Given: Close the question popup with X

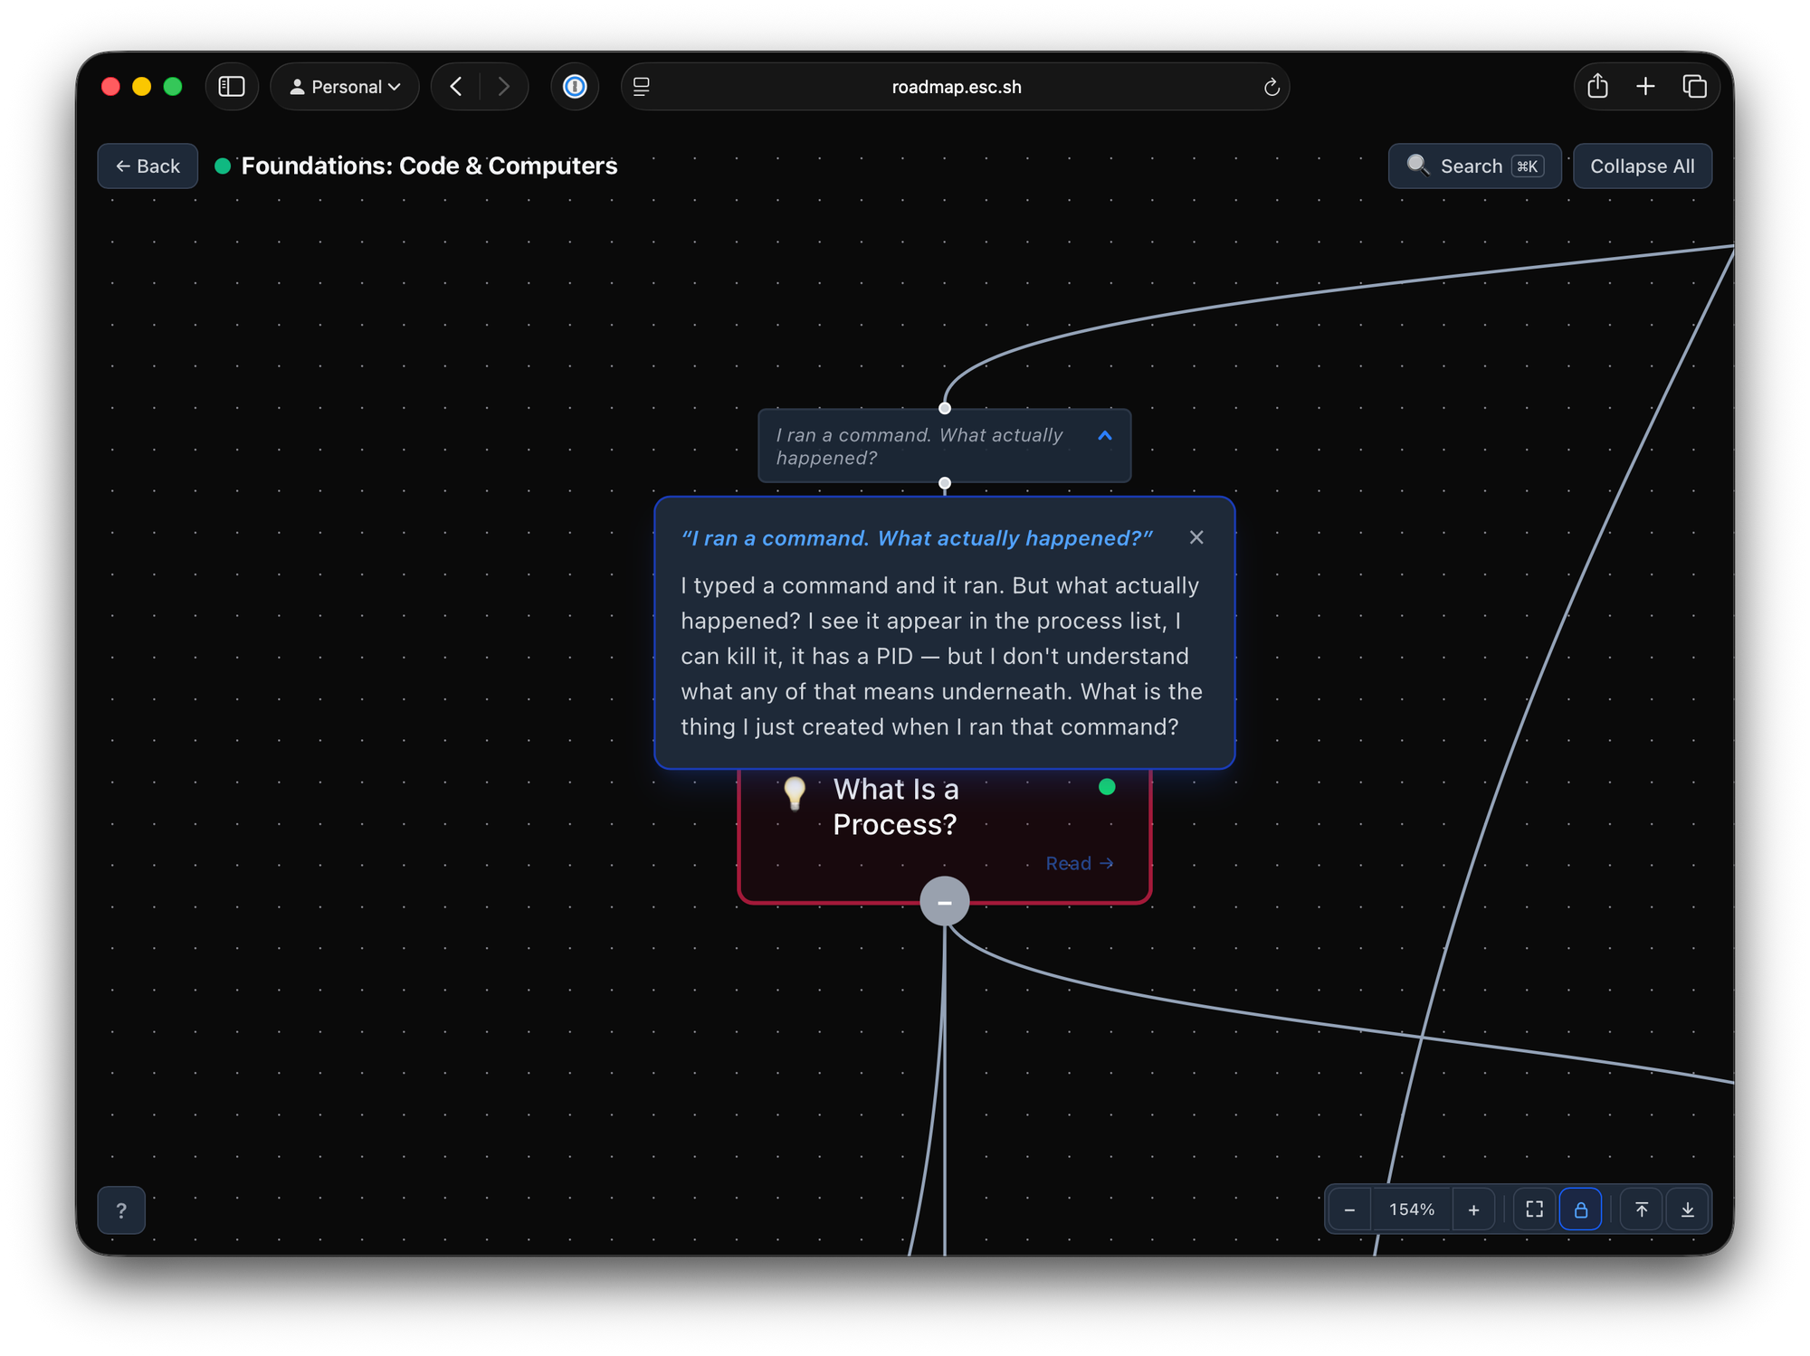Looking at the screenshot, I should tap(1196, 537).
